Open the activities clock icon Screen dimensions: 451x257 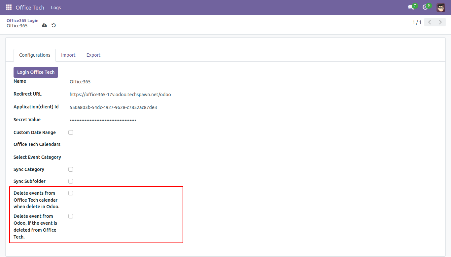tap(425, 7)
